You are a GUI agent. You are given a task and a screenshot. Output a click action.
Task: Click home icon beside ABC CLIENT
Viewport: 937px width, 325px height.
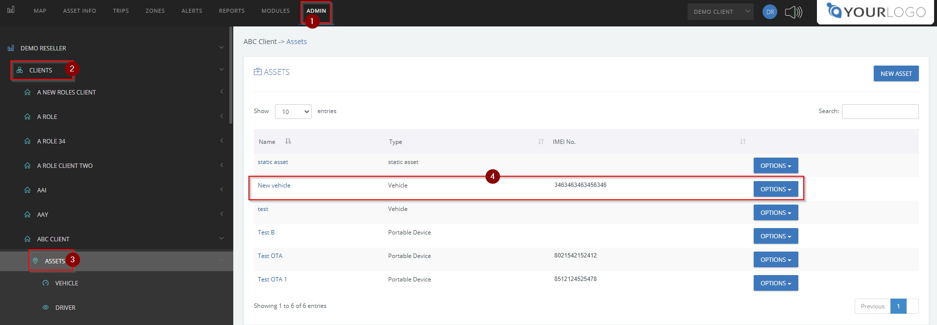[x=27, y=239]
